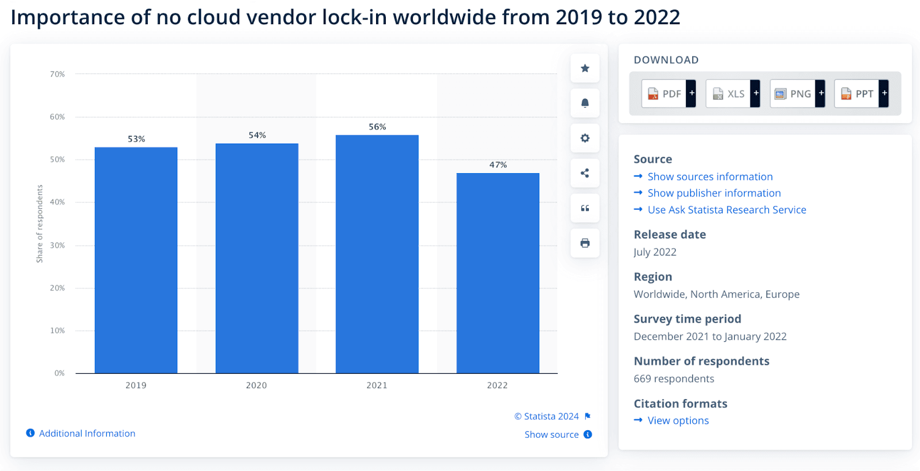Click the DOWNLOAD section heading

tap(666, 60)
